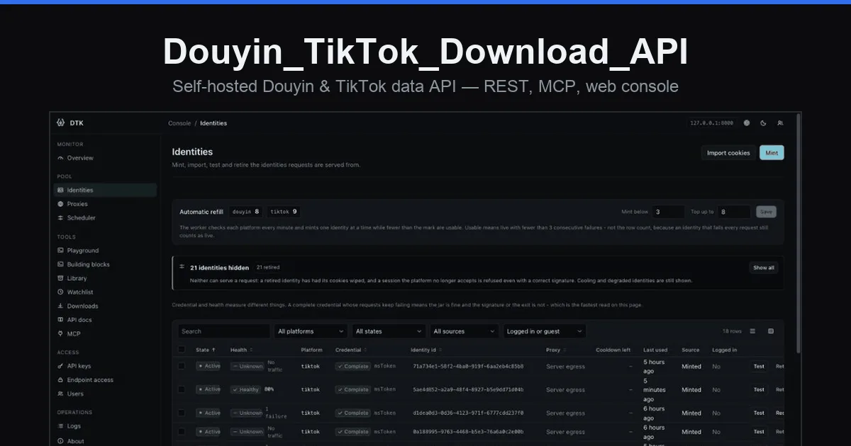
Task: Check the row for identity 5ae4d852
Action: click(x=182, y=389)
